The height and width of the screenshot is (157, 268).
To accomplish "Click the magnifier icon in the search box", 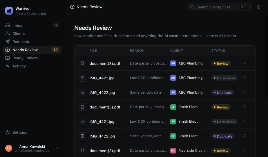I will pyautogui.click(x=192, y=7).
